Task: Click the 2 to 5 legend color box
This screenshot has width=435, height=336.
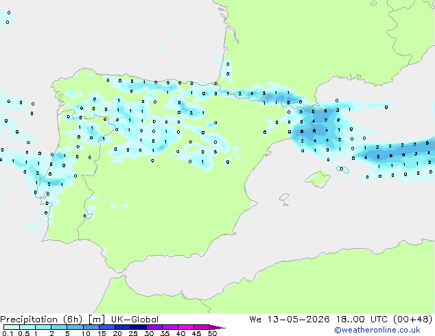Action: click(59, 327)
